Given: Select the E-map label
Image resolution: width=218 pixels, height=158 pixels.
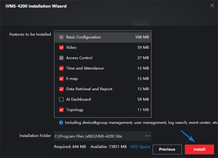Looking at the screenshot, I should coord(72,79).
